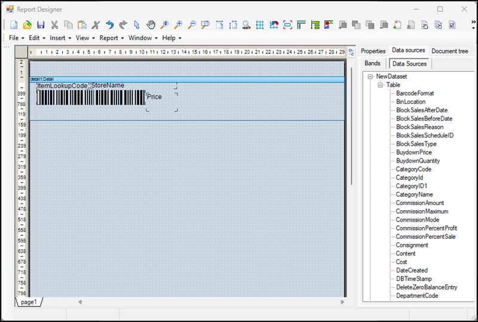Viewport: 478px width, 322px height.
Task: Set zoom to 100% magnifier icon
Action: 246,24
